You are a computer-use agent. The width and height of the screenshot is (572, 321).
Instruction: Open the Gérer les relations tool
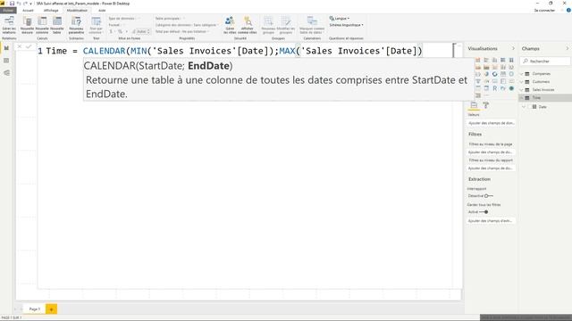coord(9,25)
